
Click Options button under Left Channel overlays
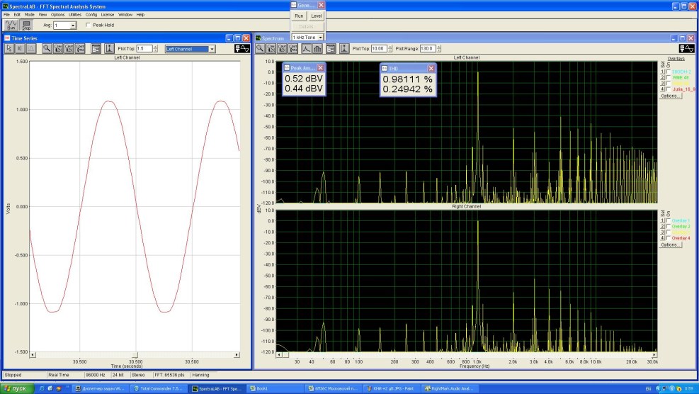pos(670,96)
